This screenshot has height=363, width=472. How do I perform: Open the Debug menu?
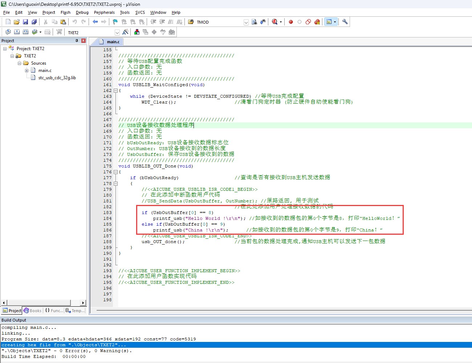[x=82, y=12]
